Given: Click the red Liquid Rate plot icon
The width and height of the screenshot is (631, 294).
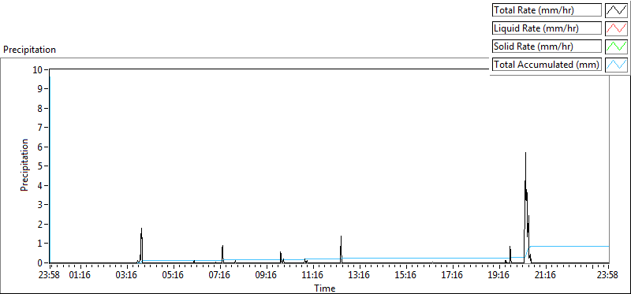Looking at the screenshot, I should 616,28.
